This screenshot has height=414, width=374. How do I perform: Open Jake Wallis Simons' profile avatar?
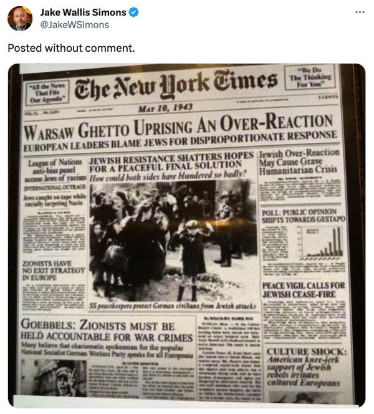coord(20,19)
